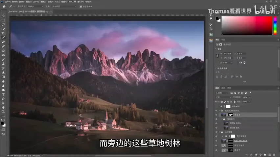280x157 pixels.
Task: Click the lock all padlock icon
Action: 234,102
